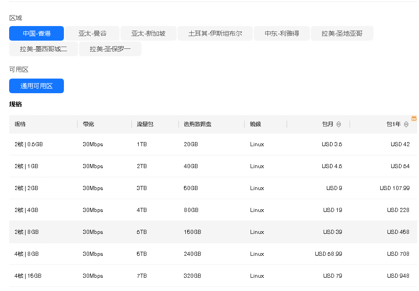The image size is (419, 291).
Task: Choose the 2核 | 2GB spec row
Action: 213,188
